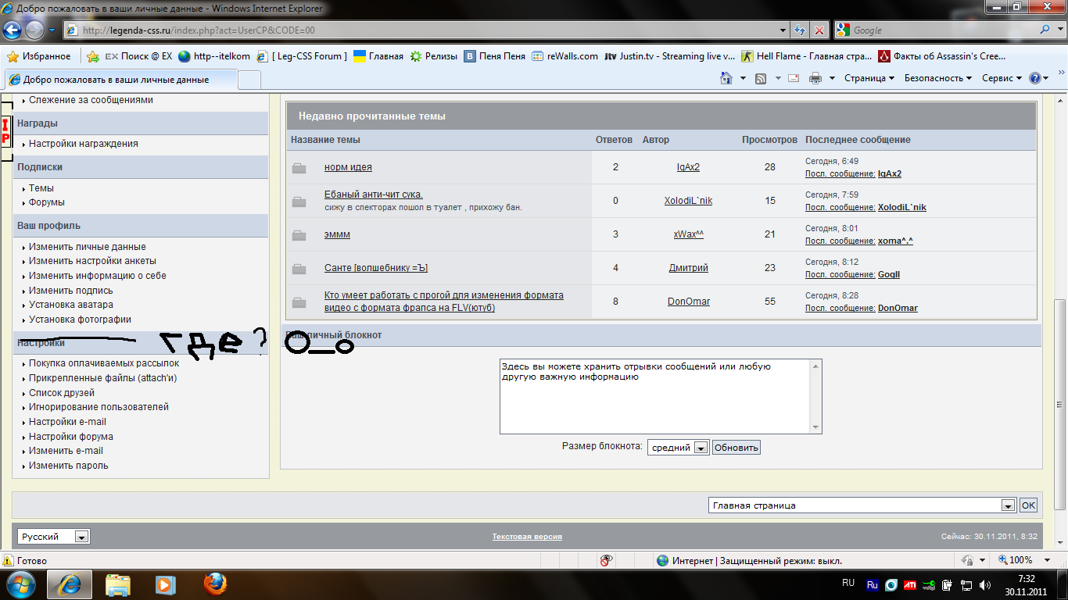Launch Windows Media Player from taskbar
This screenshot has height=600, width=1068.
[x=164, y=584]
